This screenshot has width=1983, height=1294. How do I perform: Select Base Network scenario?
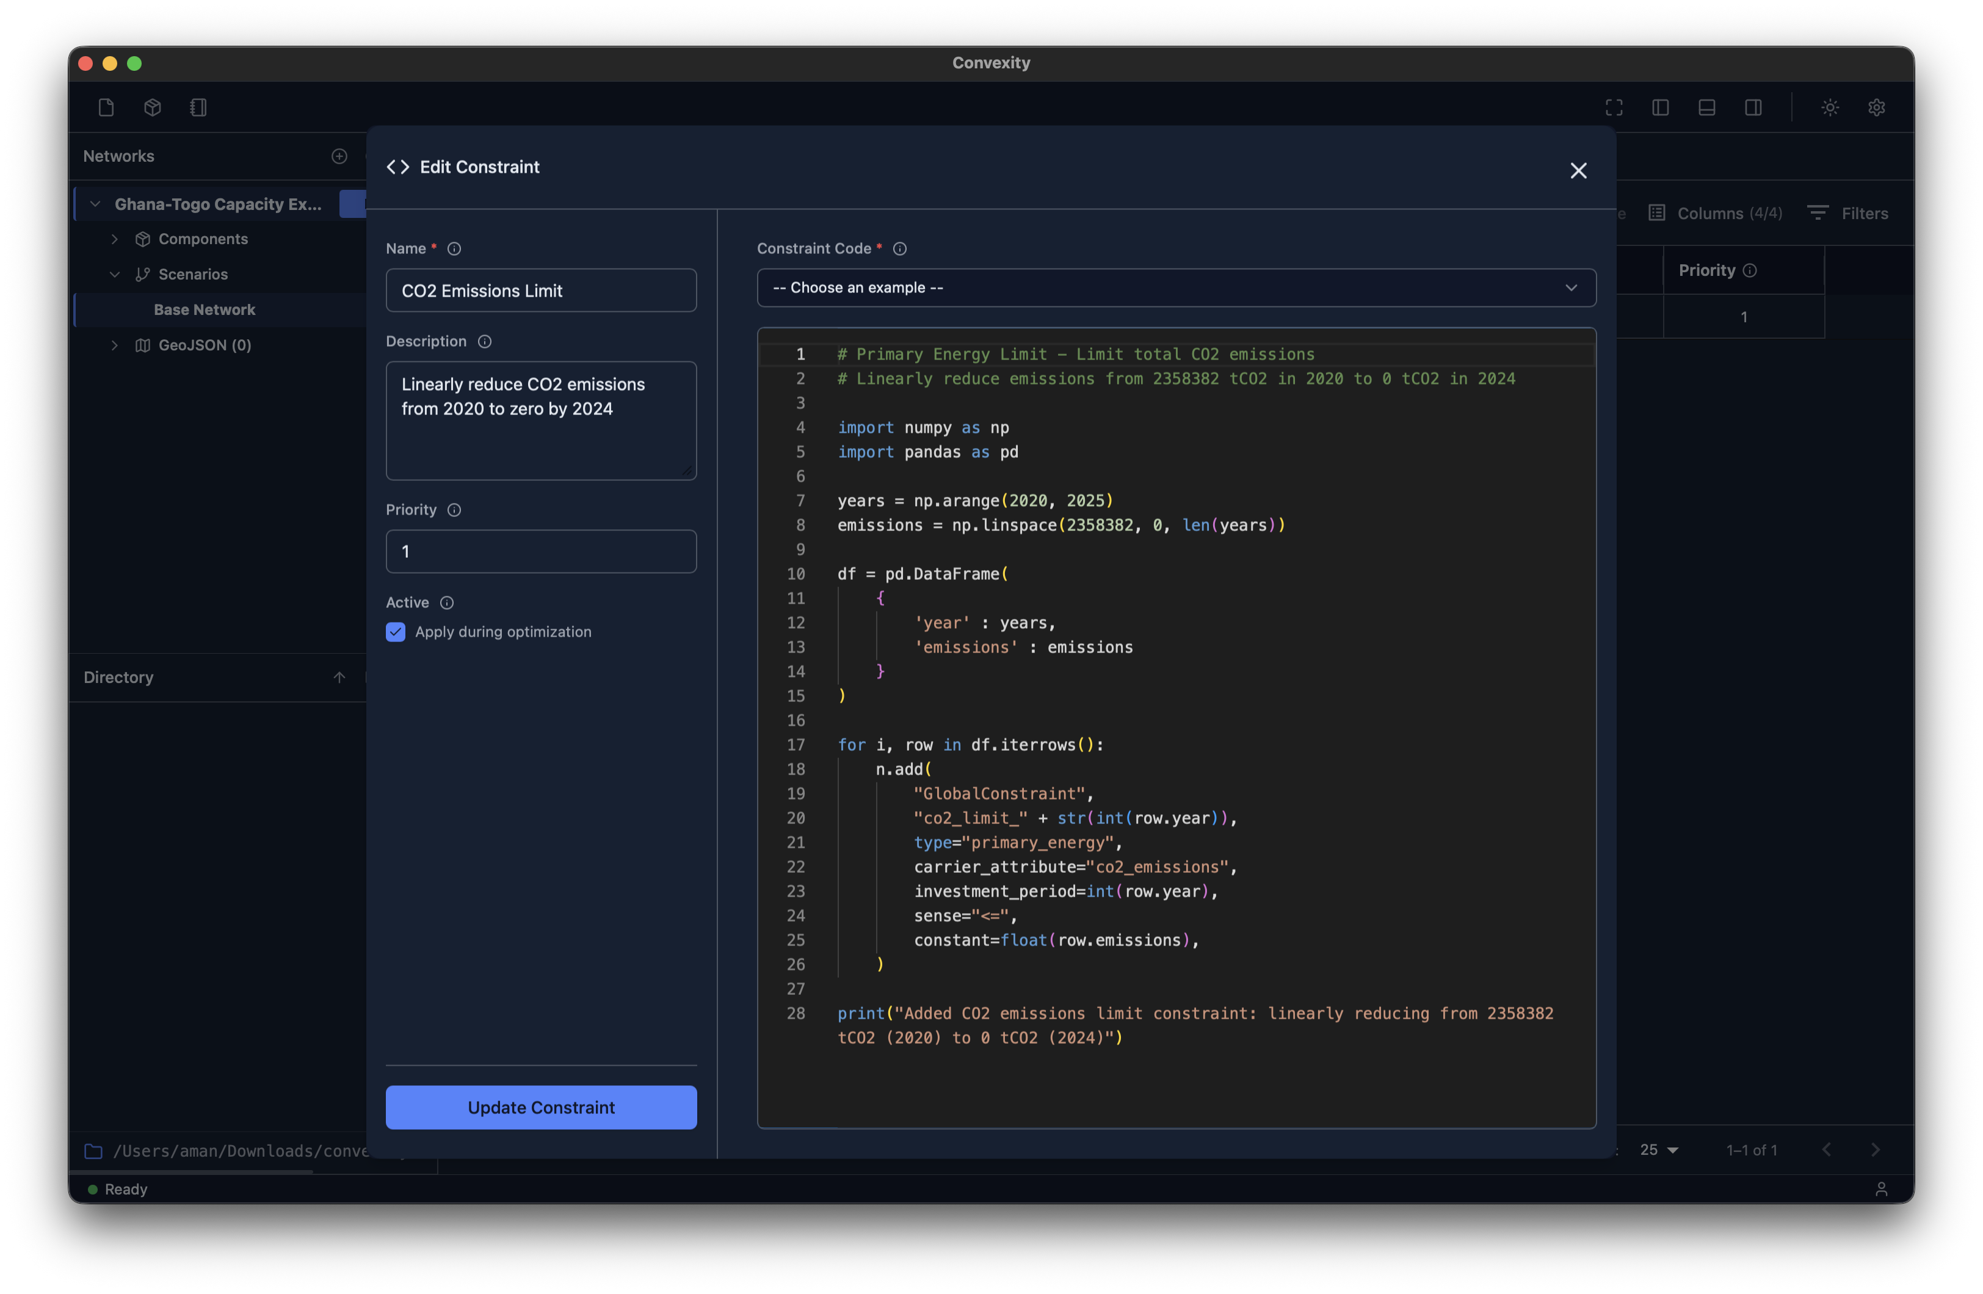point(204,310)
